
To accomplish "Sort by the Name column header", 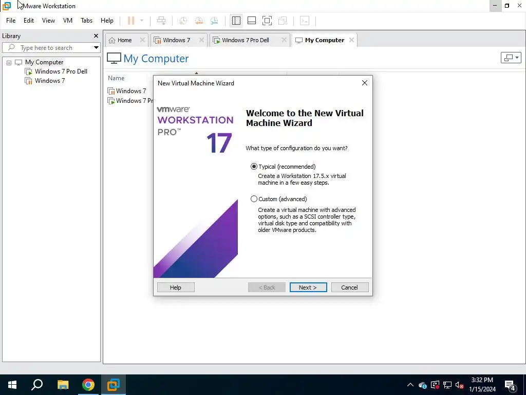I will tap(116, 78).
